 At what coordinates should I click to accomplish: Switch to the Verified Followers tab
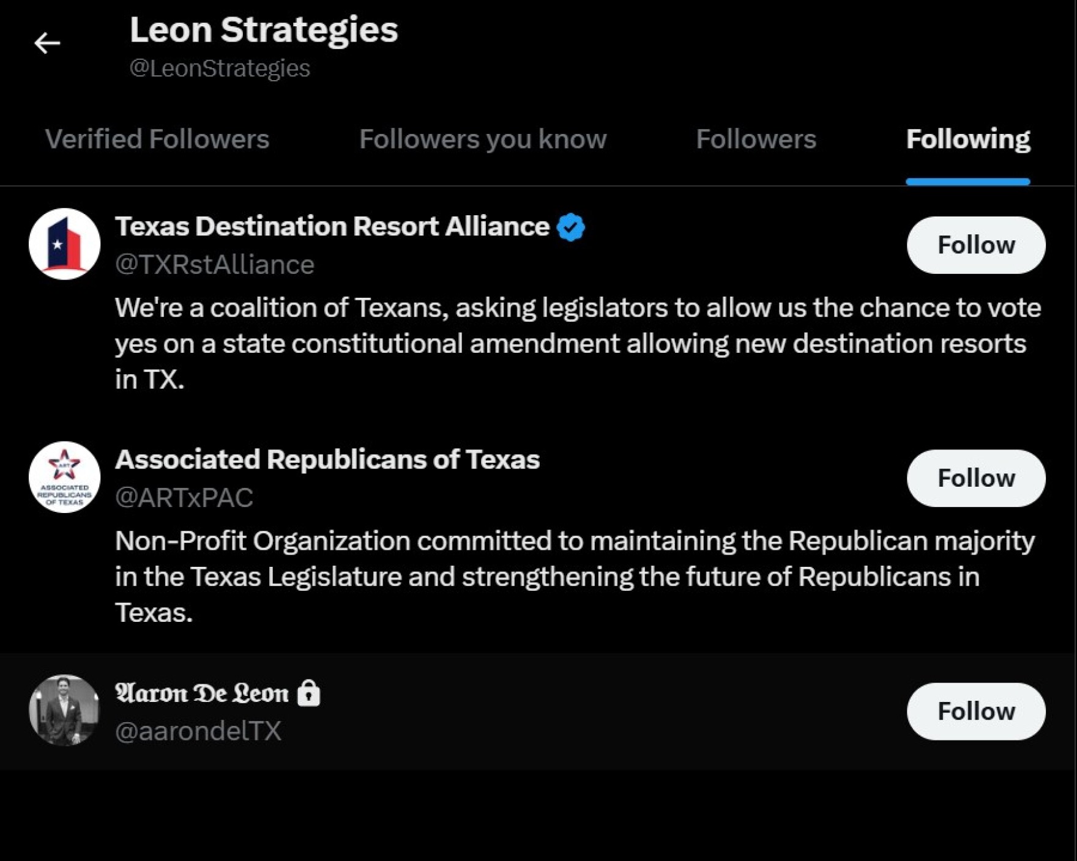[x=158, y=139]
